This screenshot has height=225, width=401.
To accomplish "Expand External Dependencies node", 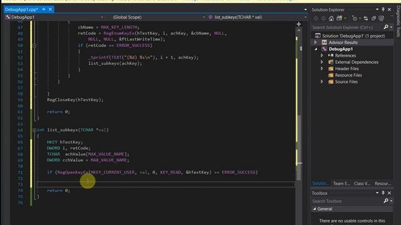I will point(322,62).
